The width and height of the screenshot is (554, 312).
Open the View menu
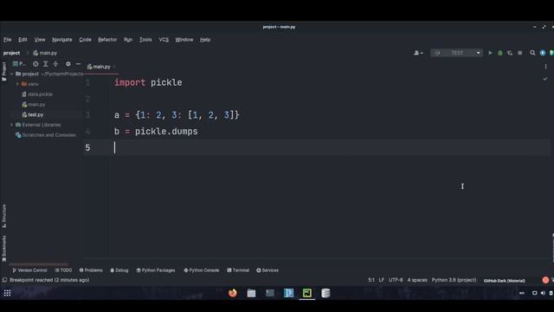40,40
